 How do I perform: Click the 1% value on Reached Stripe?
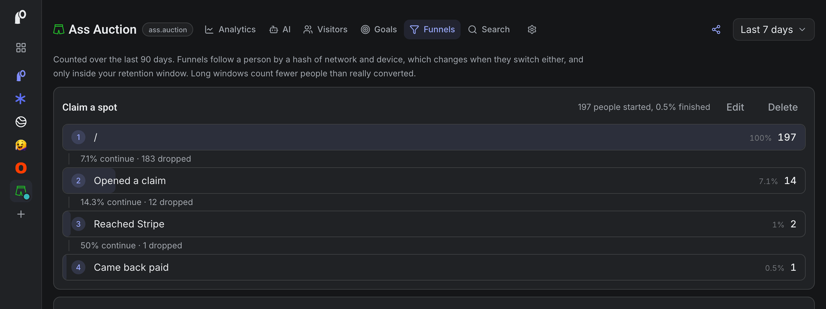coord(778,225)
